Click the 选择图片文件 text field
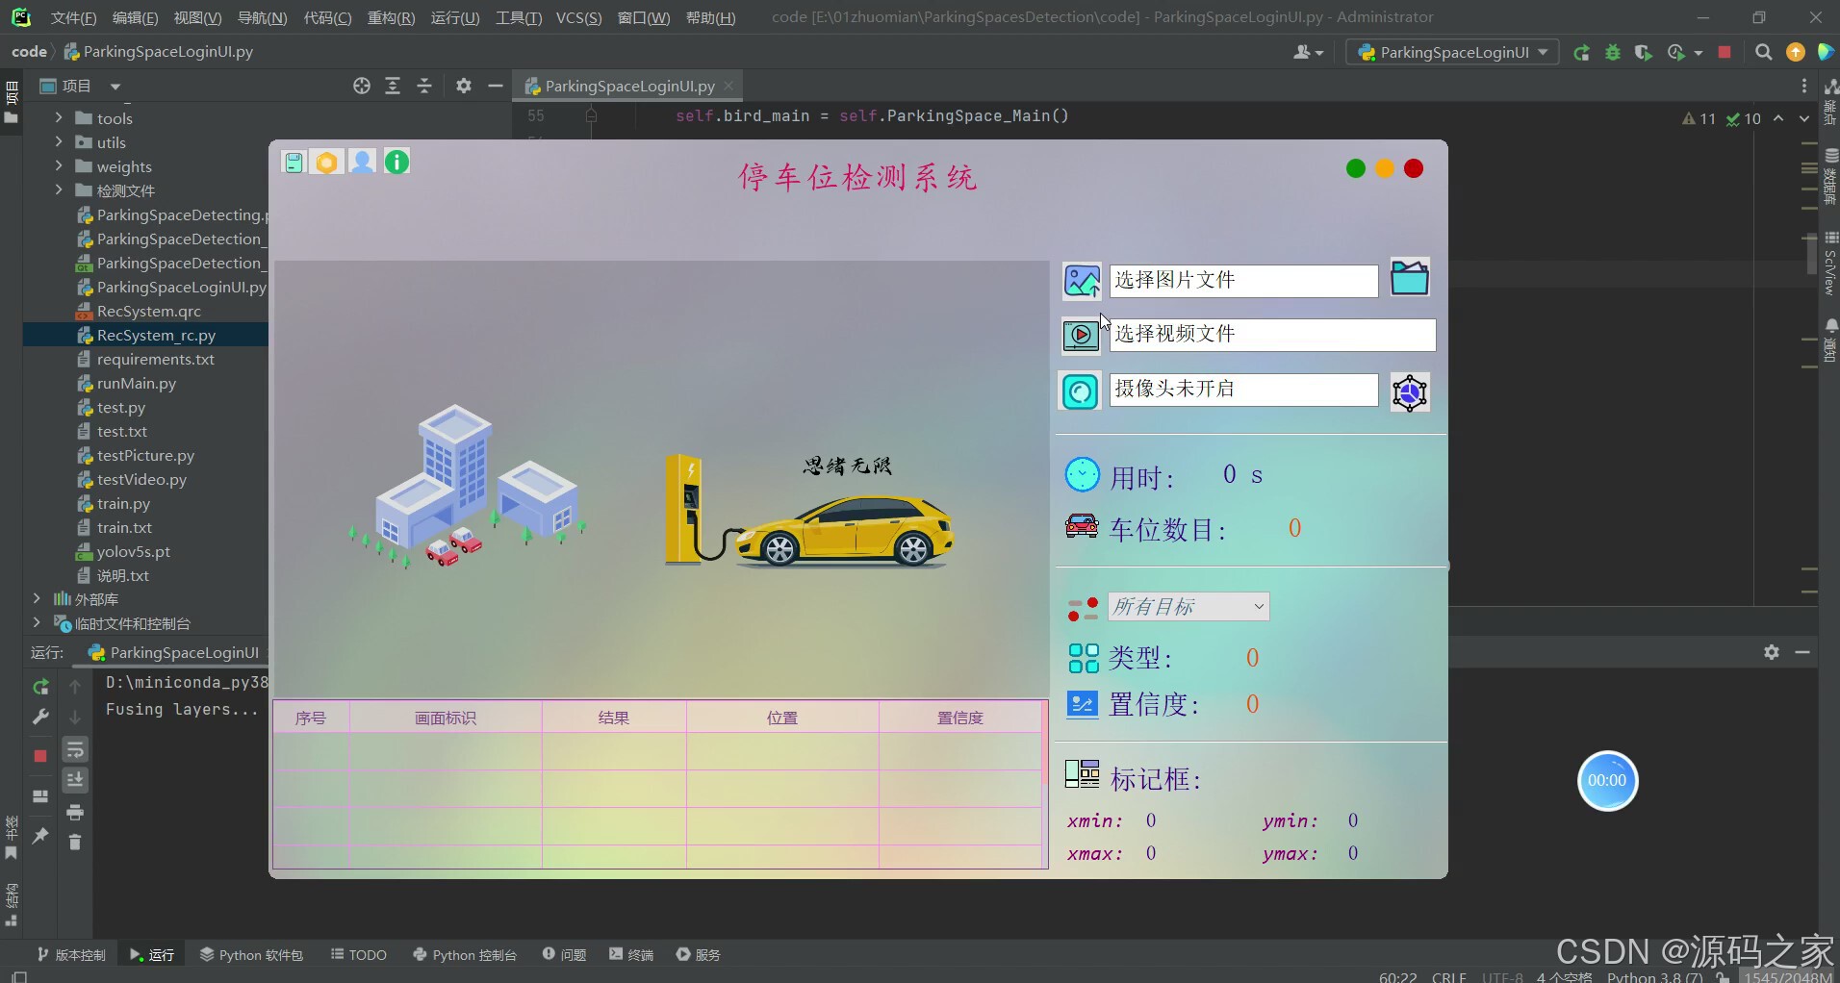1840x983 pixels. [1243, 281]
